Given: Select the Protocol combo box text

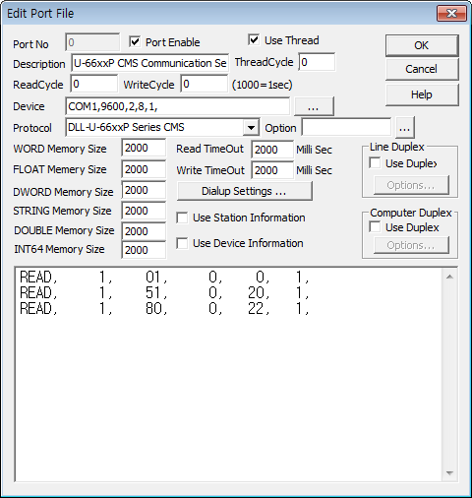Looking at the screenshot, I should point(154,127).
